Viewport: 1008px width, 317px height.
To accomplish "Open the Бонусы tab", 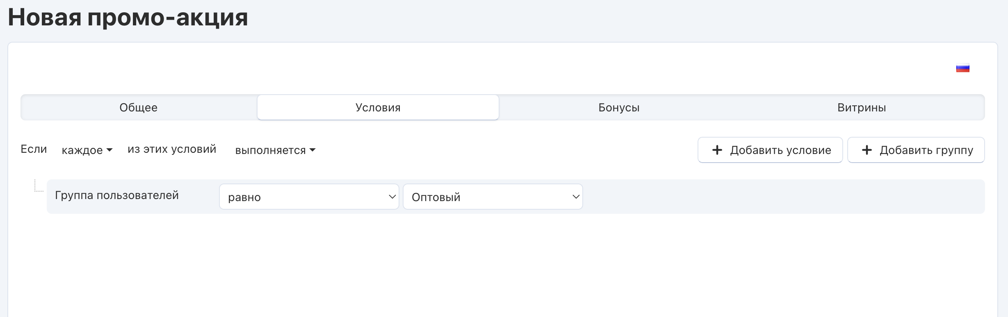I will point(619,108).
